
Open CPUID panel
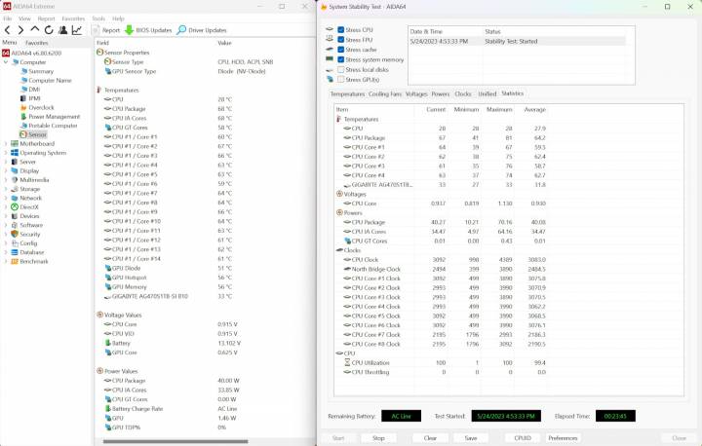[523, 438]
